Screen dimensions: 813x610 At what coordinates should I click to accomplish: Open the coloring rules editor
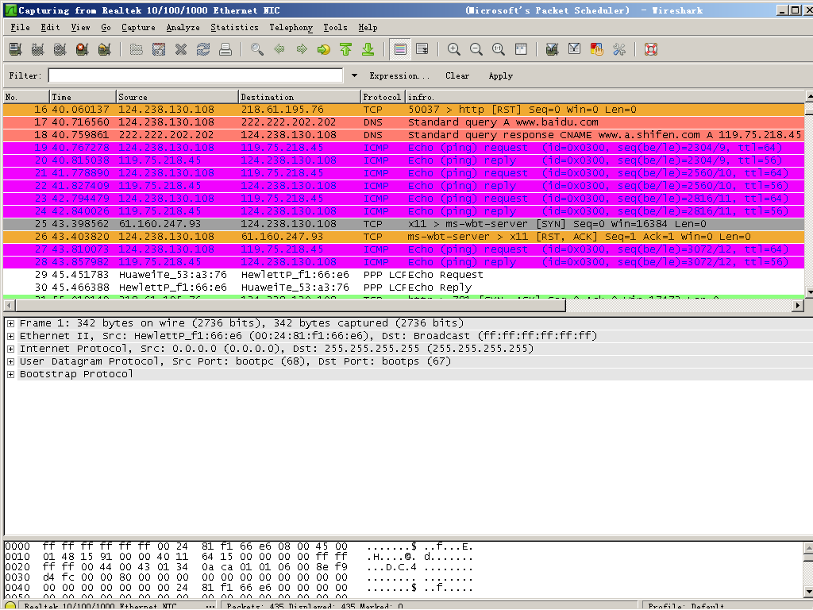click(597, 49)
